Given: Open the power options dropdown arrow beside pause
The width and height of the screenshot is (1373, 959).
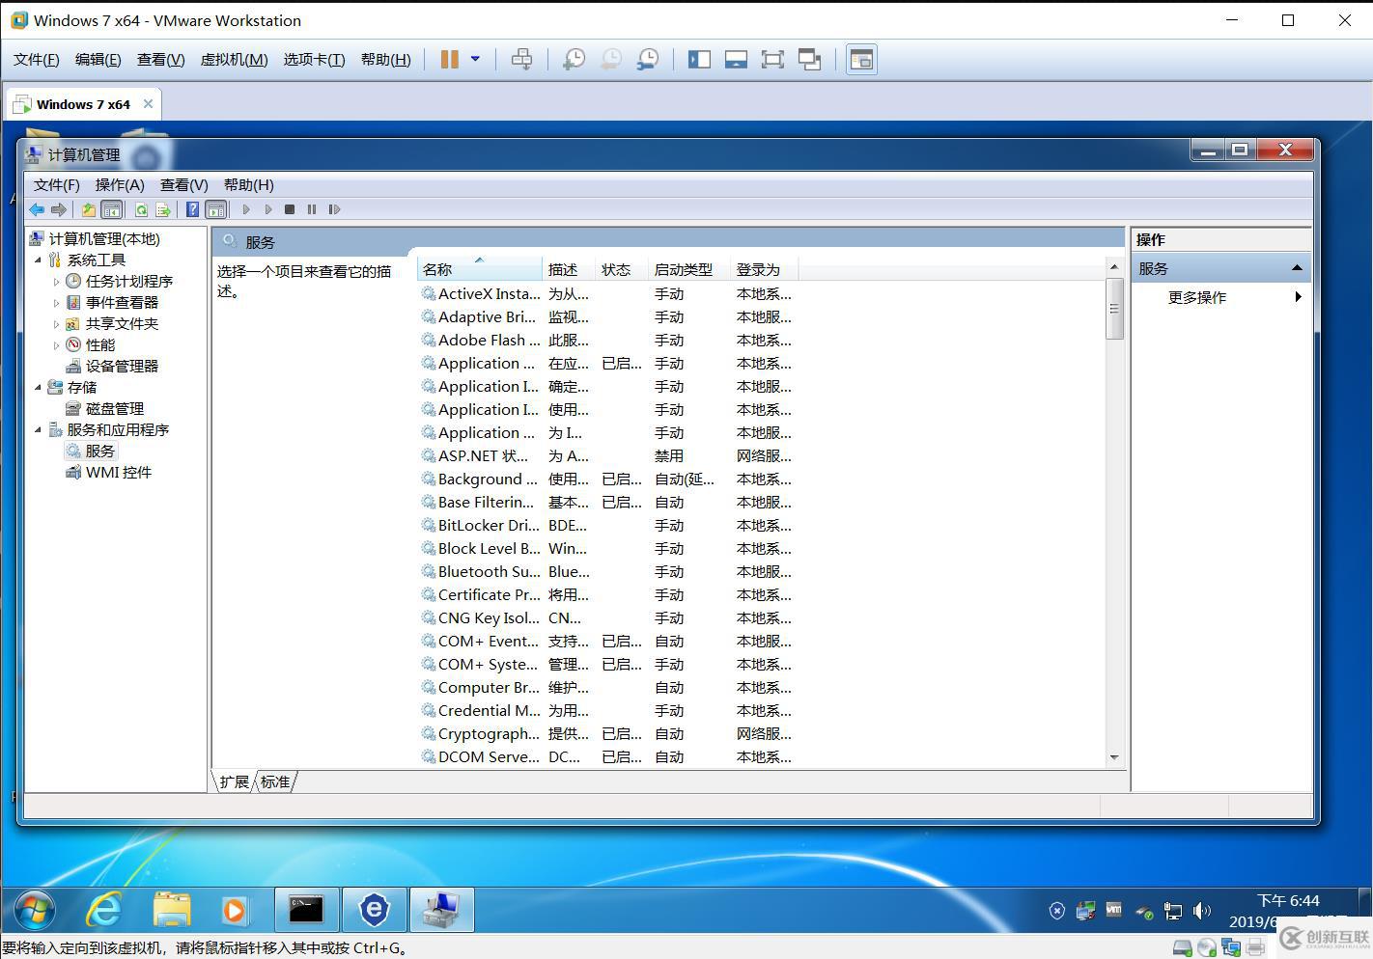Looking at the screenshot, I should point(475,60).
